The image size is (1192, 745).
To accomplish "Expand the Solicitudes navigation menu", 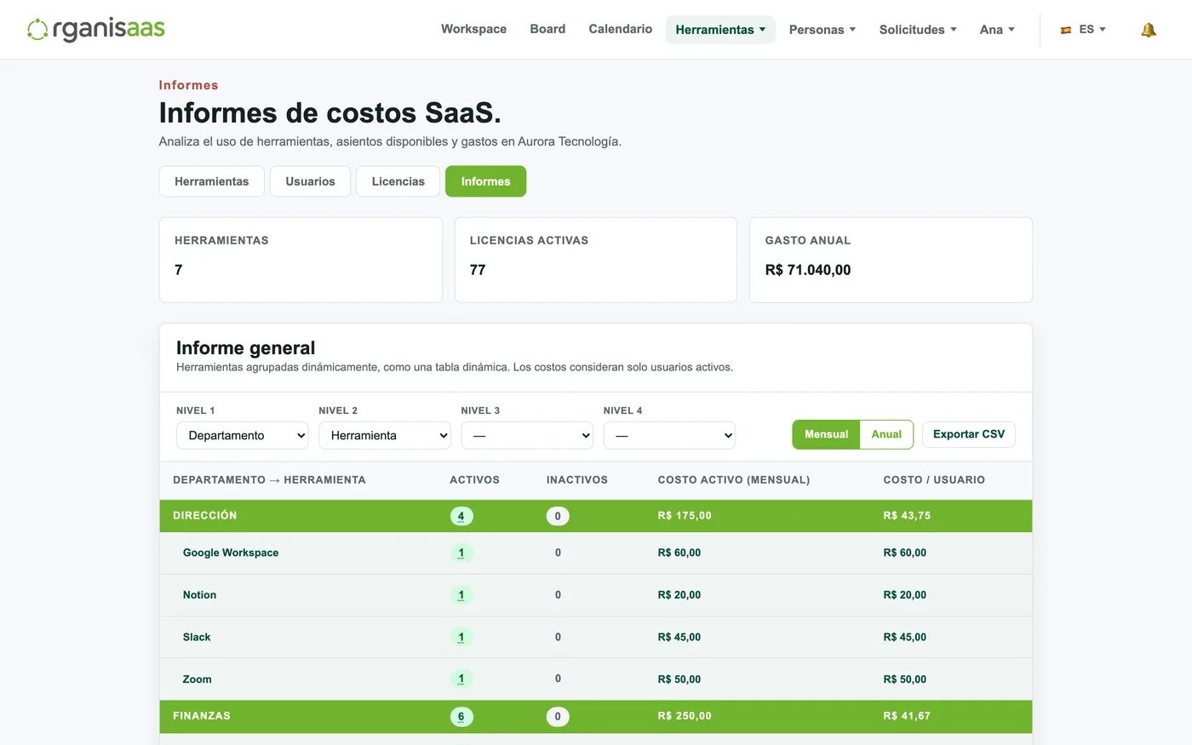I will pos(918,30).
